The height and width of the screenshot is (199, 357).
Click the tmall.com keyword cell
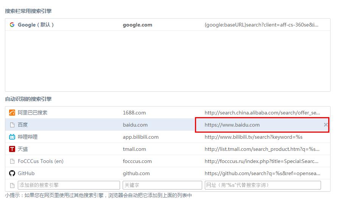pos(134,149)
